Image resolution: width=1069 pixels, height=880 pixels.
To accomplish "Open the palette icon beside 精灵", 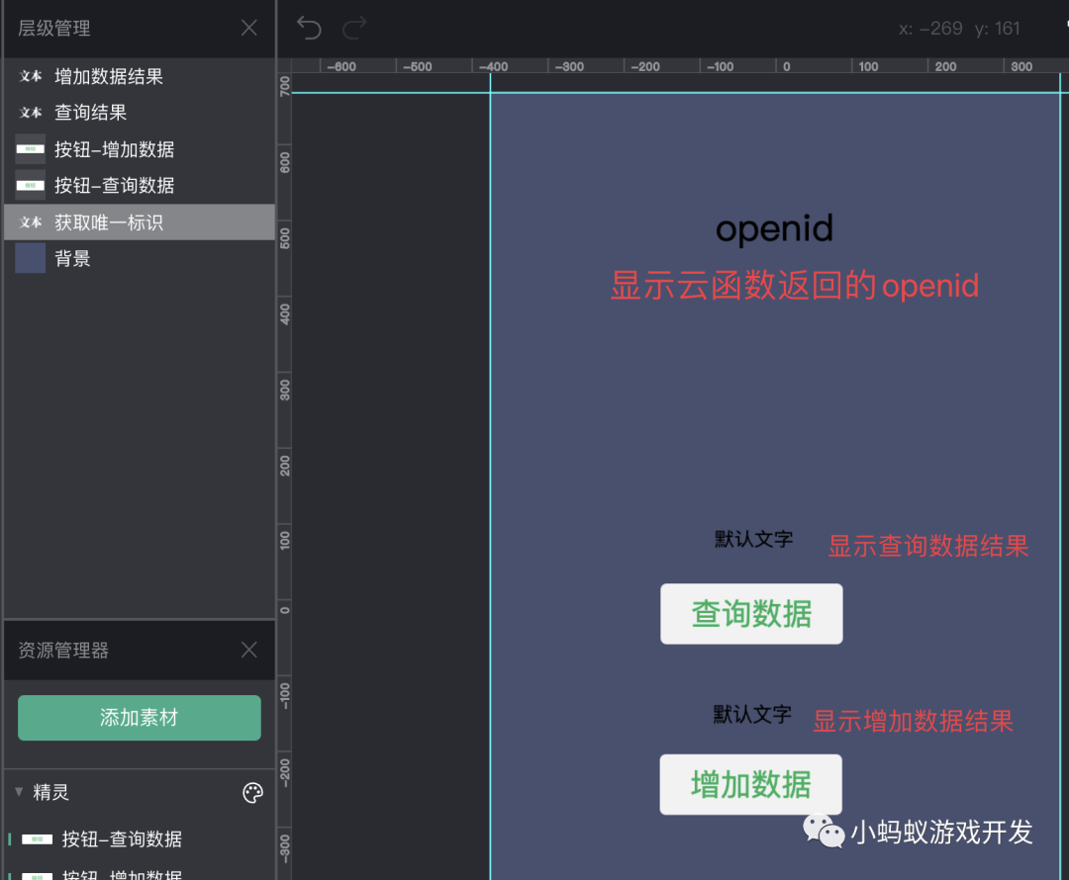I will [x=253, y=793].
